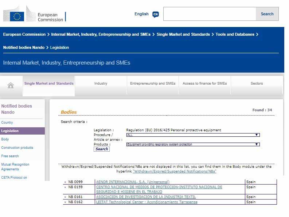289x217 pixels.
Task: Click the EN language speech bubble icon
Action: (x=156, y=14)
